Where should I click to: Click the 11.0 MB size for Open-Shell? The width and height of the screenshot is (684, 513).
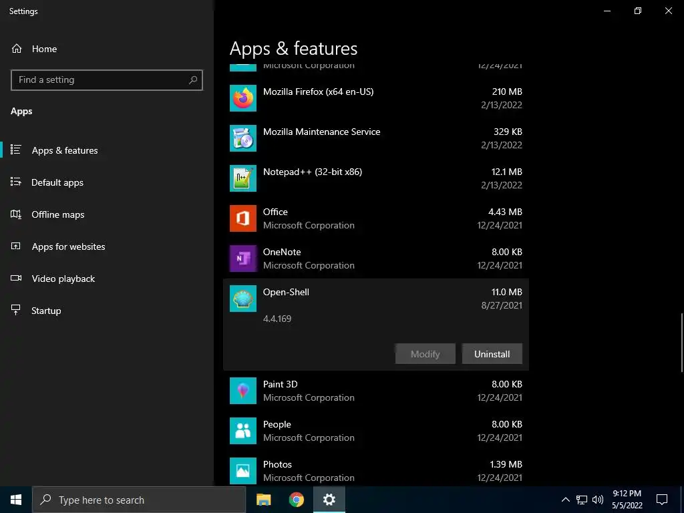tap(506, 293)
